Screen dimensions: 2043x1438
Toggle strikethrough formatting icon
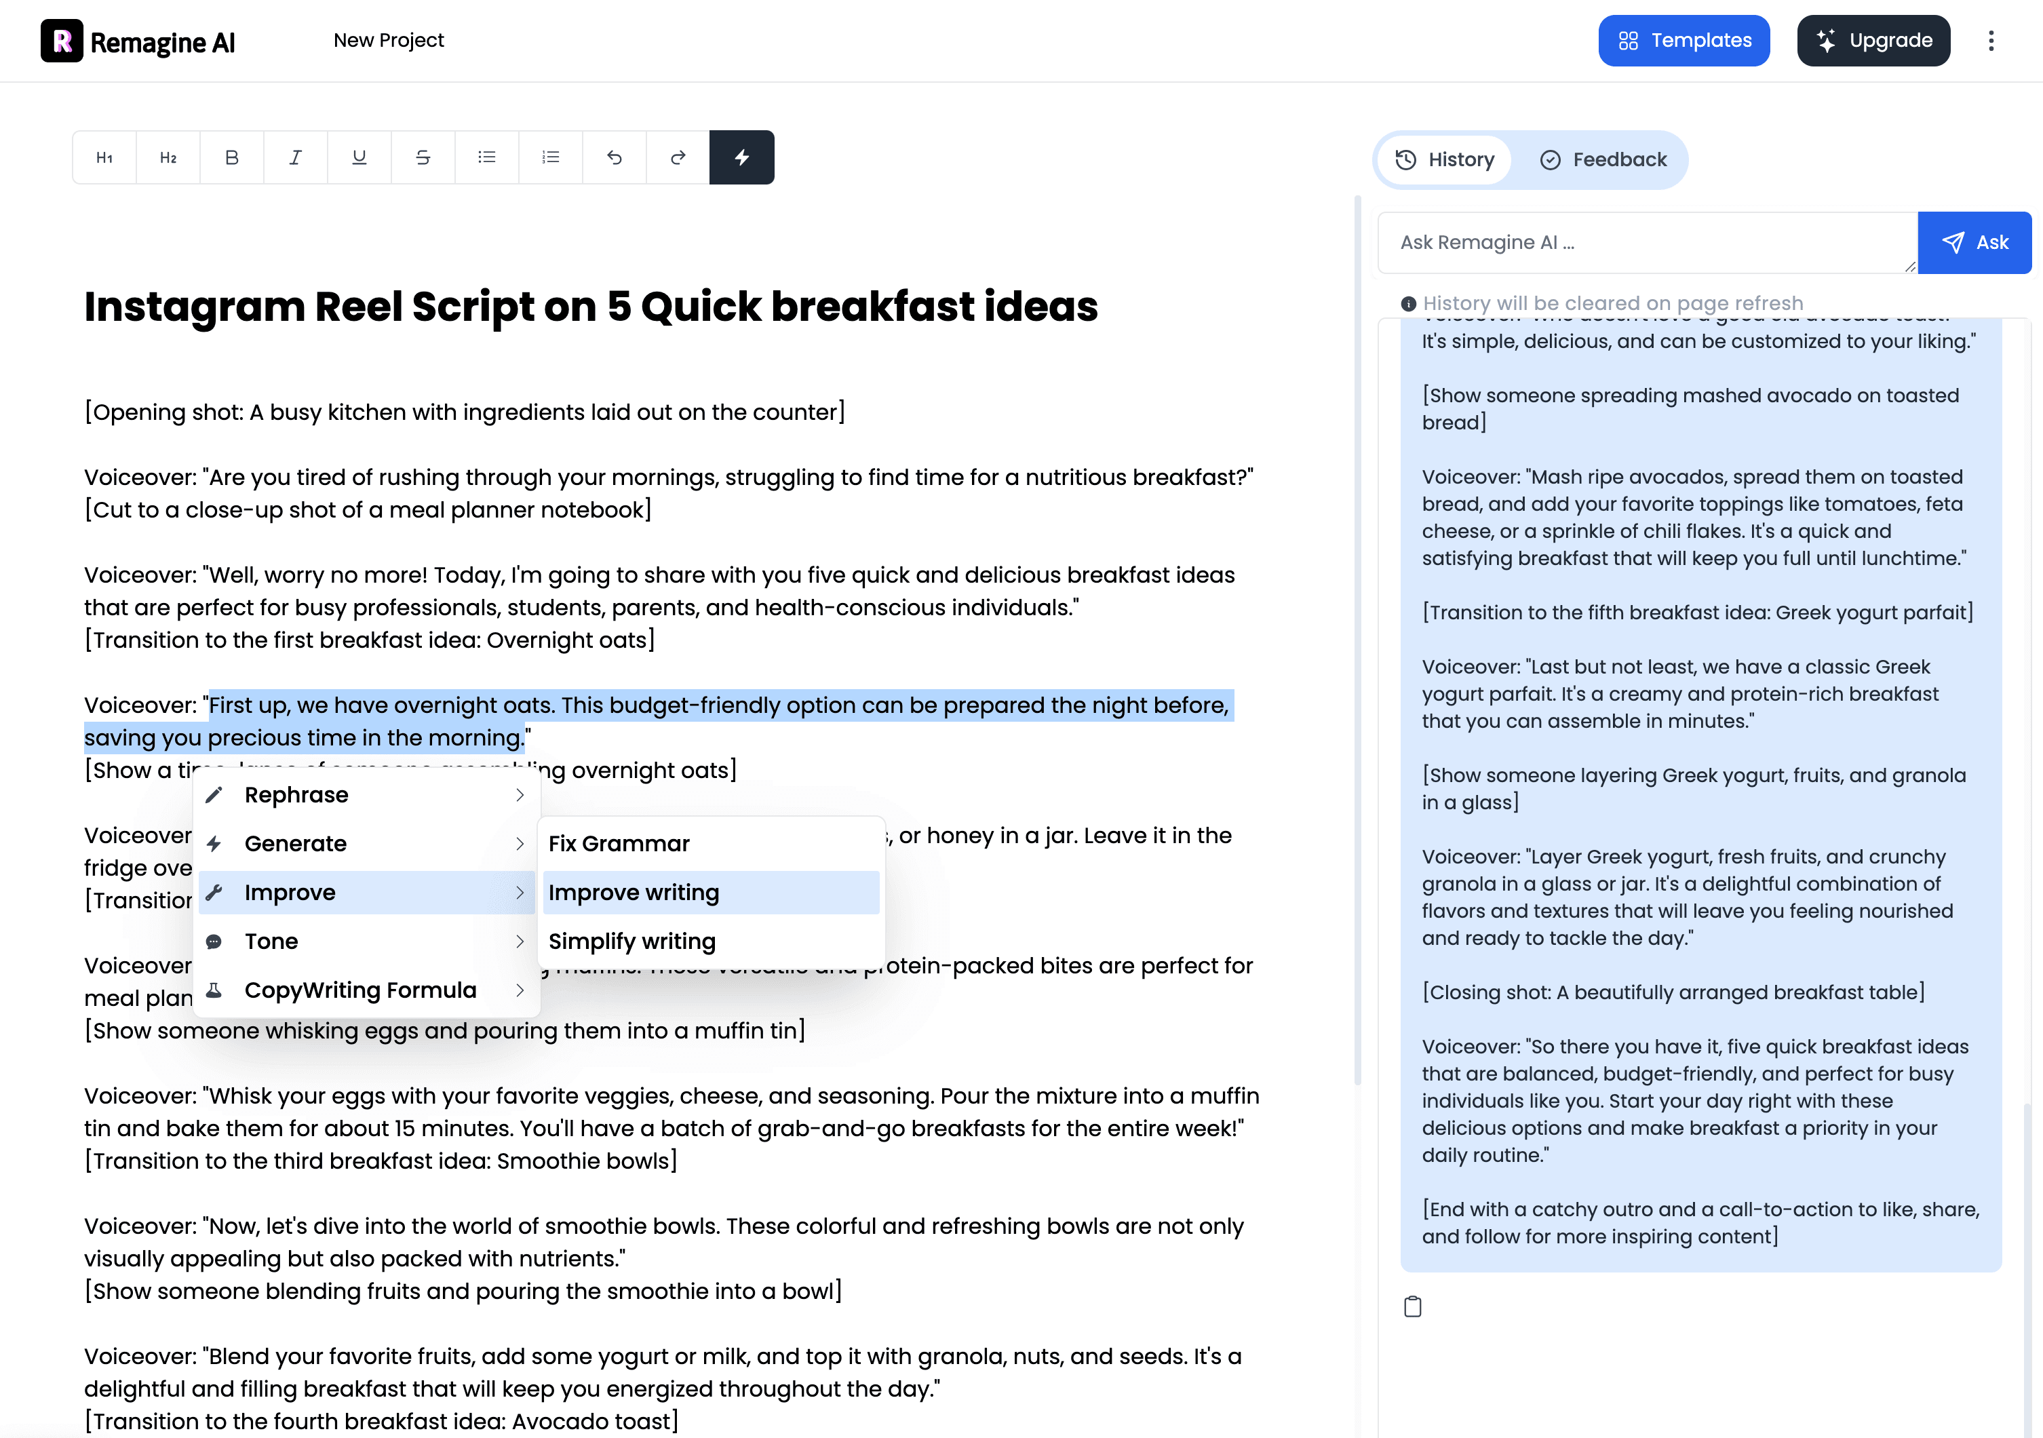(423, 157)
